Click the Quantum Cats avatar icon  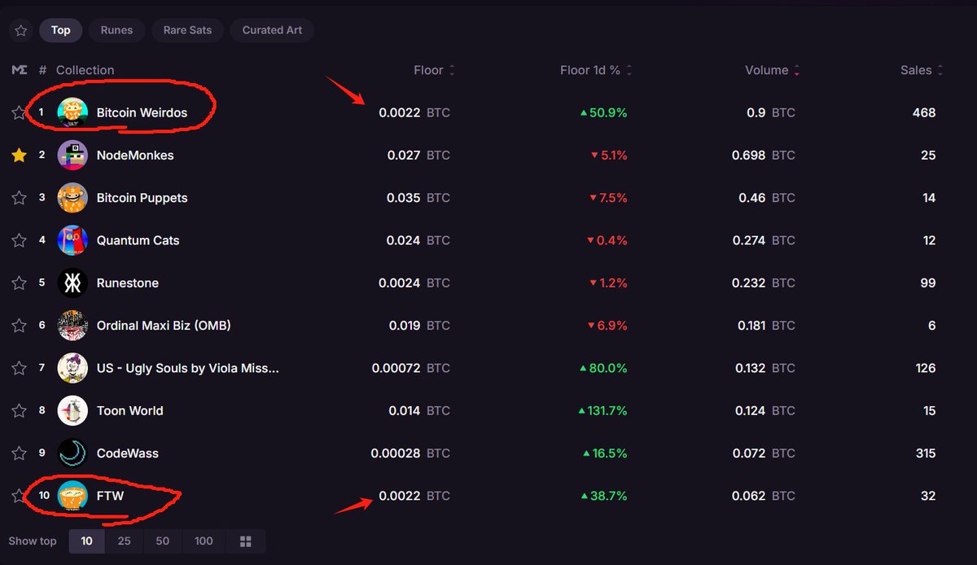[72, 240]
